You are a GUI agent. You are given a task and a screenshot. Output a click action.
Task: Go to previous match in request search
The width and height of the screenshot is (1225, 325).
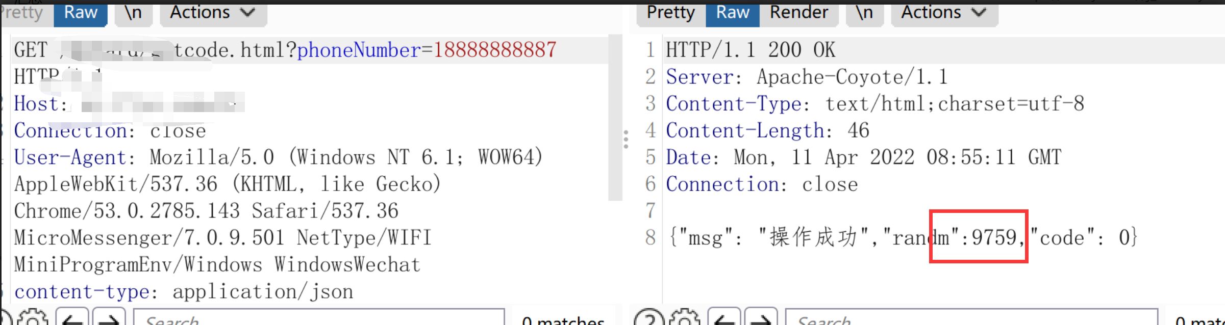(x=72, y=318)
